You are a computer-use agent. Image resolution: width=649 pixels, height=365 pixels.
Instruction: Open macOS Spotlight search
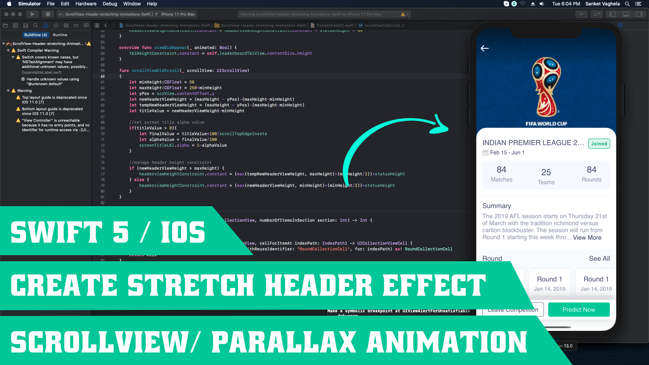coord(627,4)
